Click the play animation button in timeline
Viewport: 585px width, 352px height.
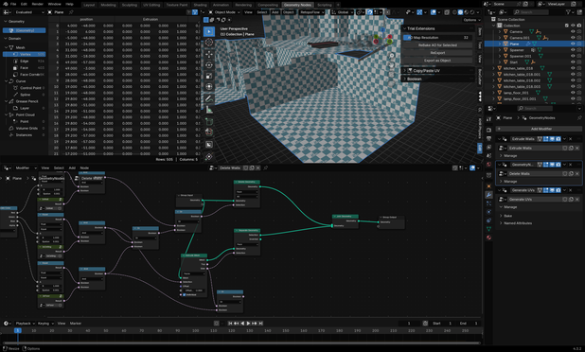[x=248, y=324]
